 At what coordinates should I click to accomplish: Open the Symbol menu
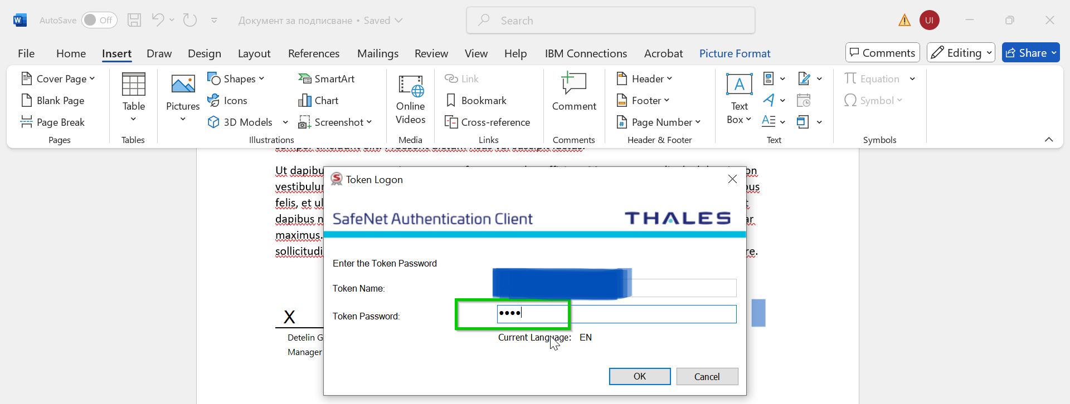tap(873, 101)
